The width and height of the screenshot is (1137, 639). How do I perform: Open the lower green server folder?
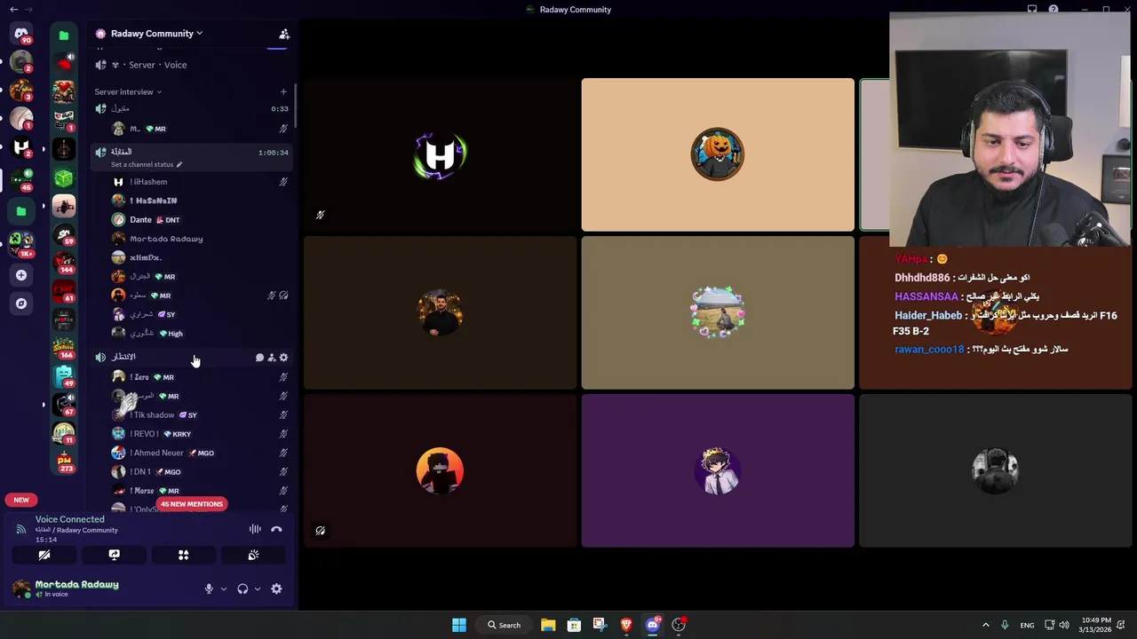pyautogui.click(x=21, y=211)
